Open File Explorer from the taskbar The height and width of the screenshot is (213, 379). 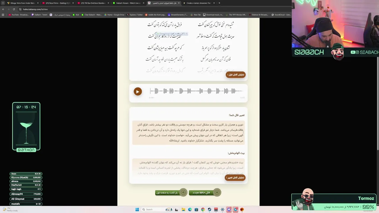(x=183, y=209)
